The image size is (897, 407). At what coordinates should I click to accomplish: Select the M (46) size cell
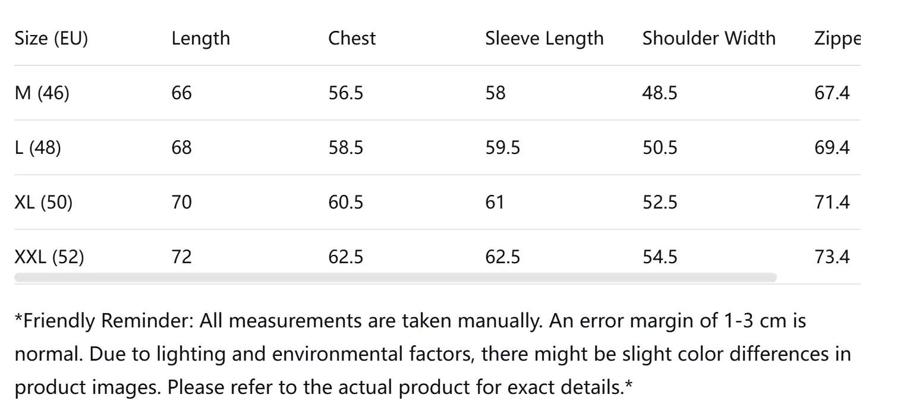(x=42, y=93)
